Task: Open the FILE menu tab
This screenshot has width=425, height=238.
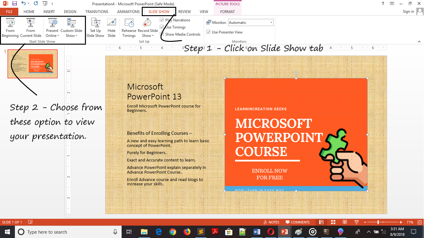Action: point(9,12)
